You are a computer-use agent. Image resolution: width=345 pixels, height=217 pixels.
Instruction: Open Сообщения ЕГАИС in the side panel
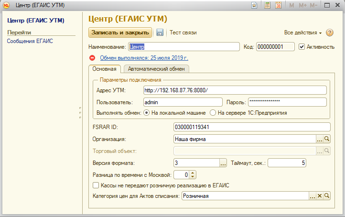coord(30,41)
